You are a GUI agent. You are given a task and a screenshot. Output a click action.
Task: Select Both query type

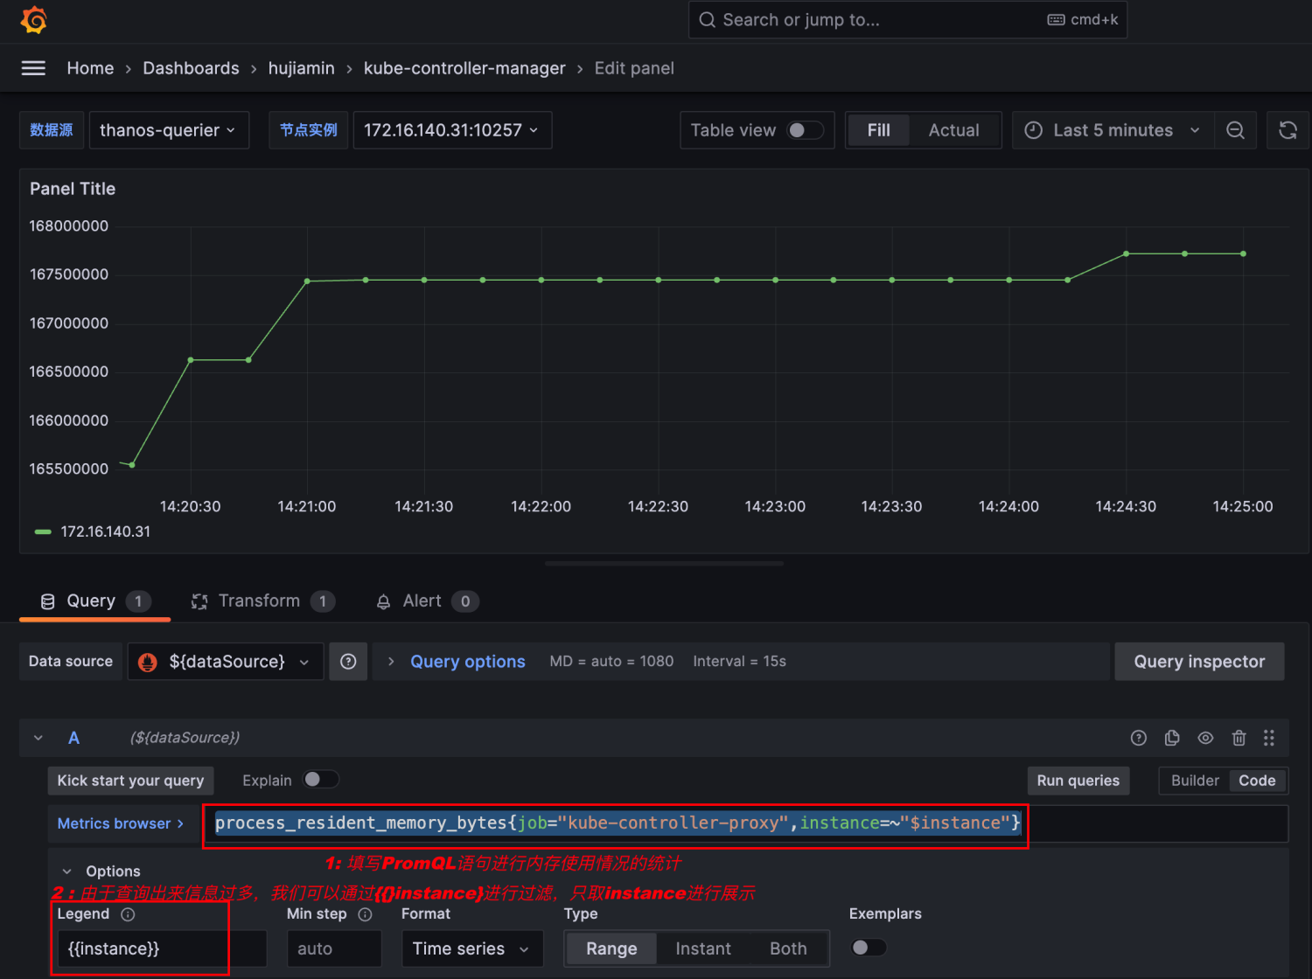788,948
